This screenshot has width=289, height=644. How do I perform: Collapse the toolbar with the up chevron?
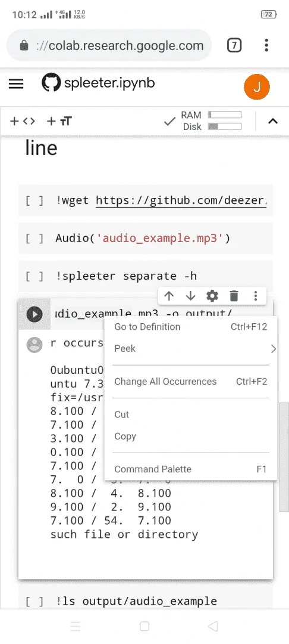272,121
